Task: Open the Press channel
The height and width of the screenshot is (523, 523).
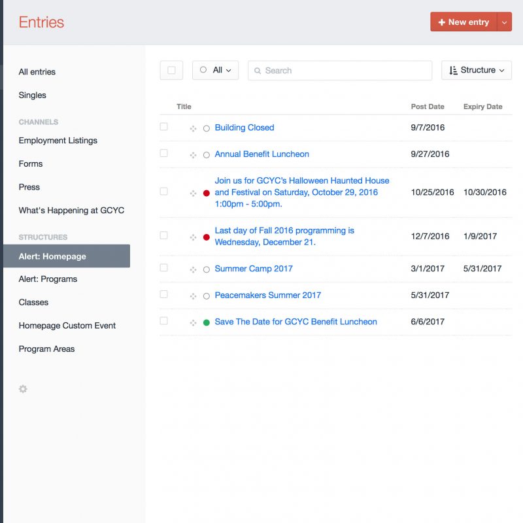Action: [x=29, y=187]
